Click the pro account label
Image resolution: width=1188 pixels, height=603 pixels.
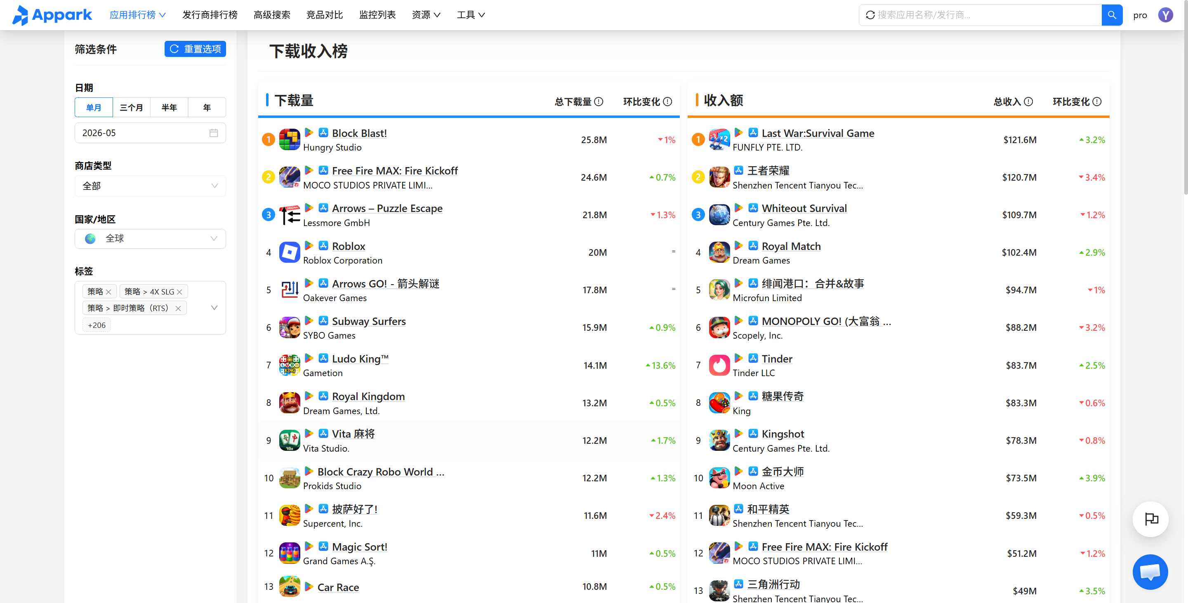tap(1140, 15)
